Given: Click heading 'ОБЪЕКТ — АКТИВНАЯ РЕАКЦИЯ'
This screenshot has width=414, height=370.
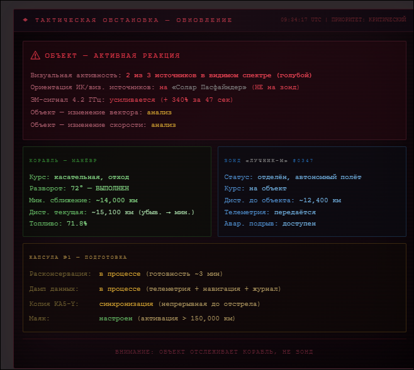Looking at the screenshot, I should pos(112,56).
